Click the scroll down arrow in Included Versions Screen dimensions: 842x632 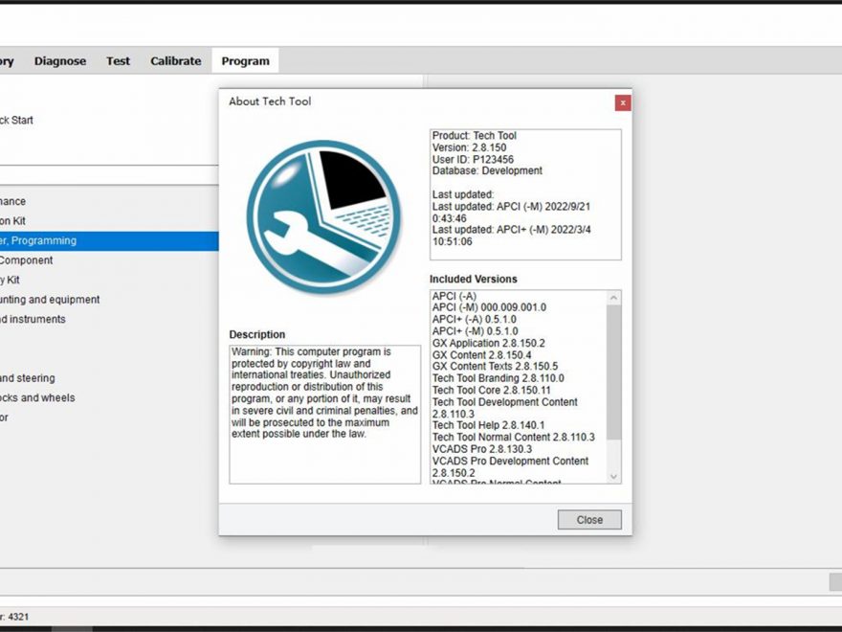613,476
